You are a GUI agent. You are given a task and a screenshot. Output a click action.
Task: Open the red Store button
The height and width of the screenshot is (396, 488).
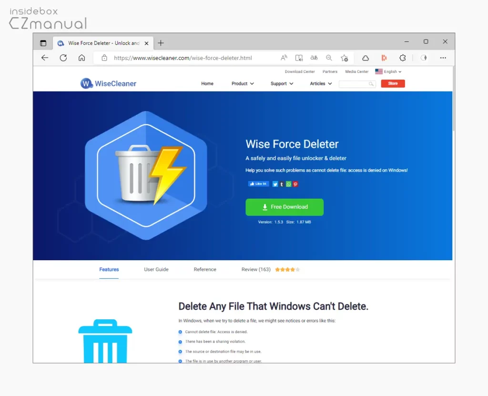tap(393, 83)
